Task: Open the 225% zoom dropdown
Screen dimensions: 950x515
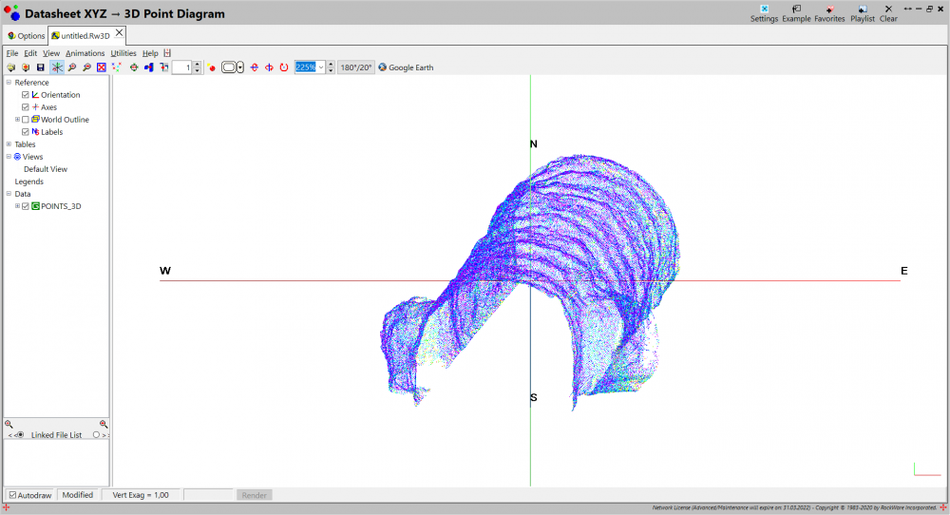Action: point(321,67)
